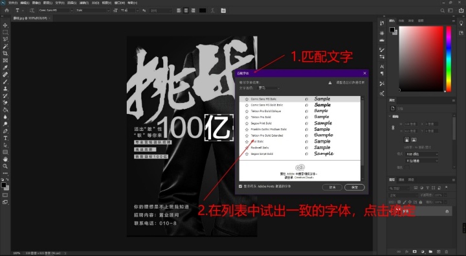Viewport: 466px width, 256px height.
Task: Select the Horizontal Type tool in toolbar
Action: [5, 138]
